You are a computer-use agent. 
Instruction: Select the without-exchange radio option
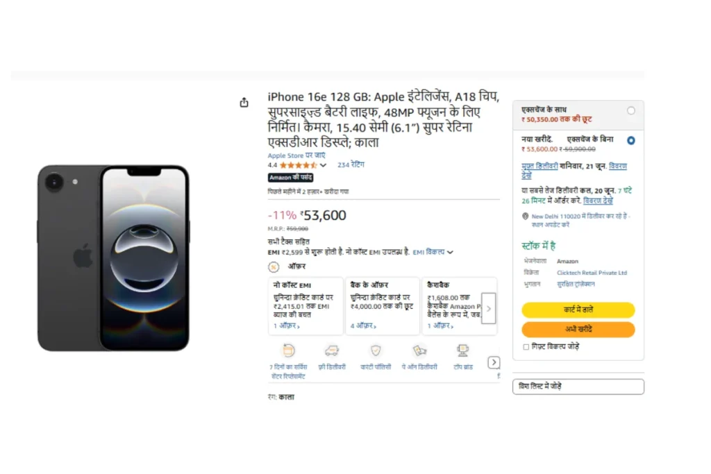[630, 140]
